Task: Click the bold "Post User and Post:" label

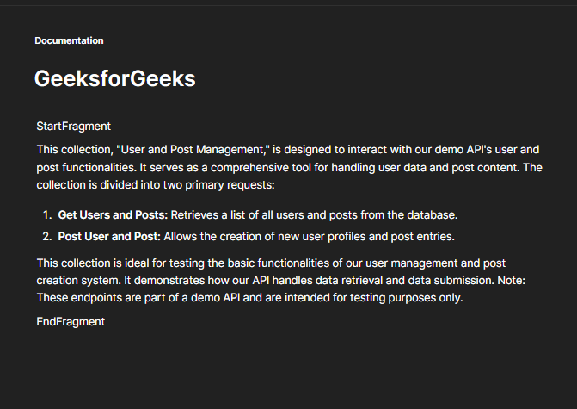Action: (x=109, y=236)
